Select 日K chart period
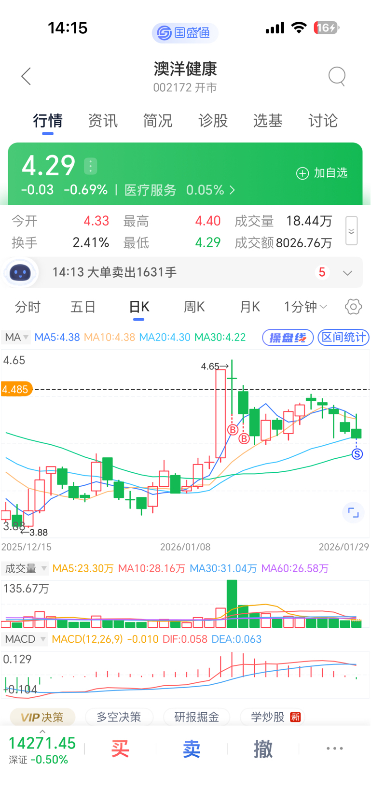This screenshot has width=371, height=804. (139, 307)
